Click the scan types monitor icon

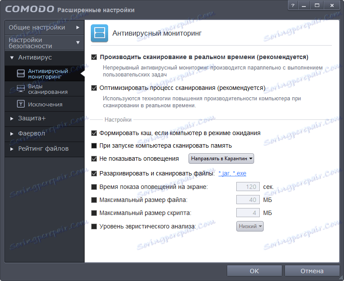(x=21, y=89)
